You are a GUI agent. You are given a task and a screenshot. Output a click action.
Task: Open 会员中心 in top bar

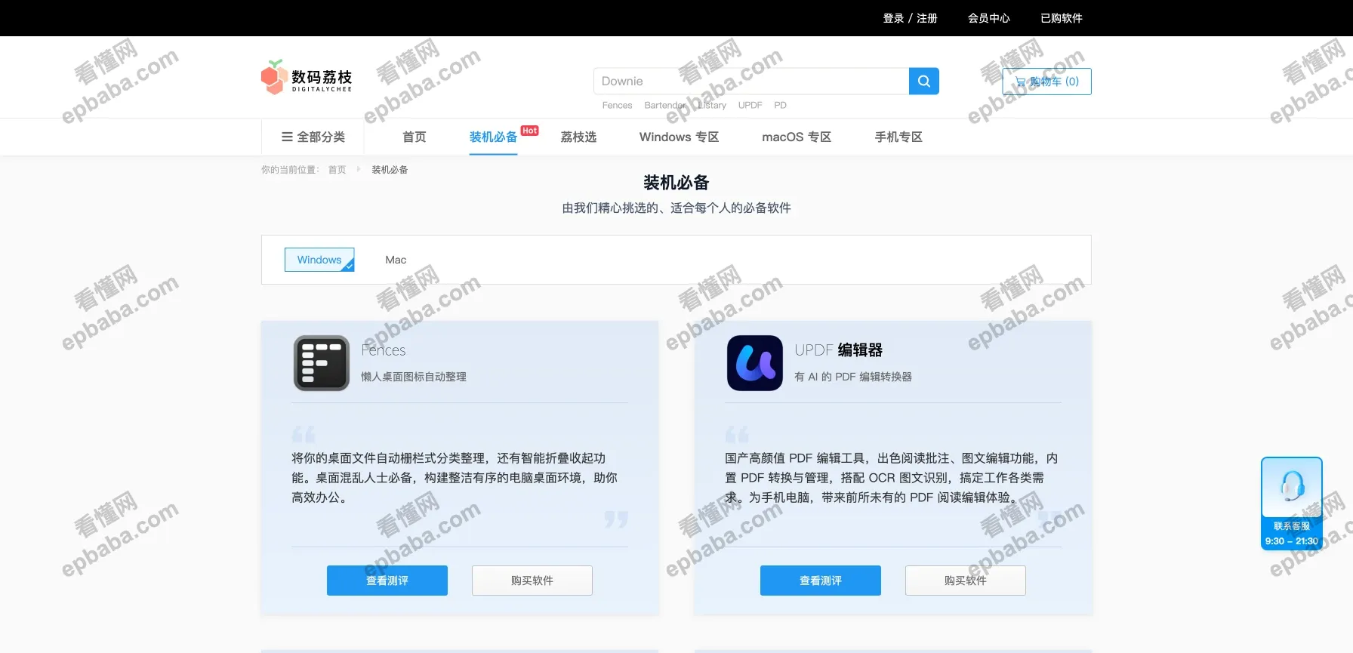[x=988, y=18]
